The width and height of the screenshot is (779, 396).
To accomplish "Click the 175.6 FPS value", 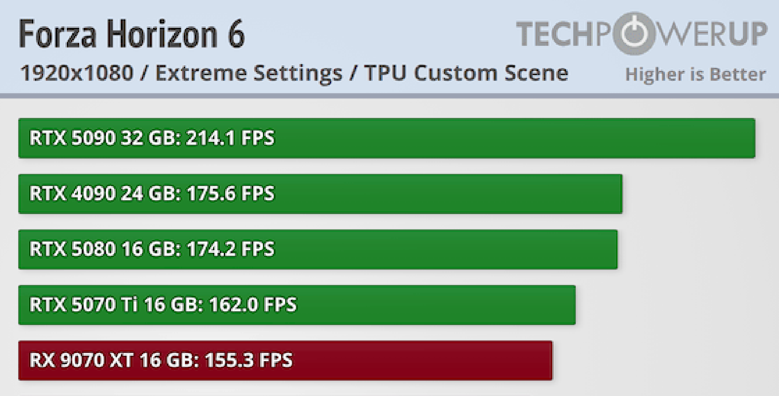I will click(230, 193).
